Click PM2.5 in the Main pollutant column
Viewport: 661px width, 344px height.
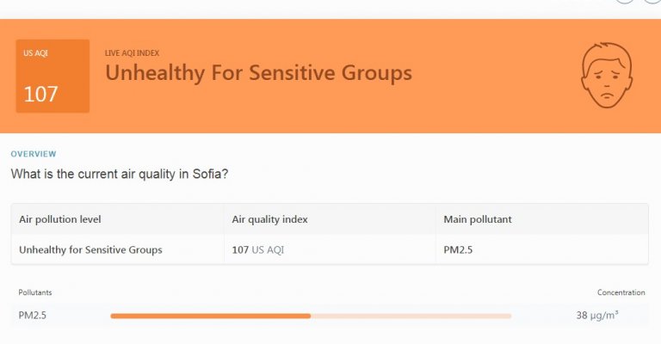[x=458, y=250]
